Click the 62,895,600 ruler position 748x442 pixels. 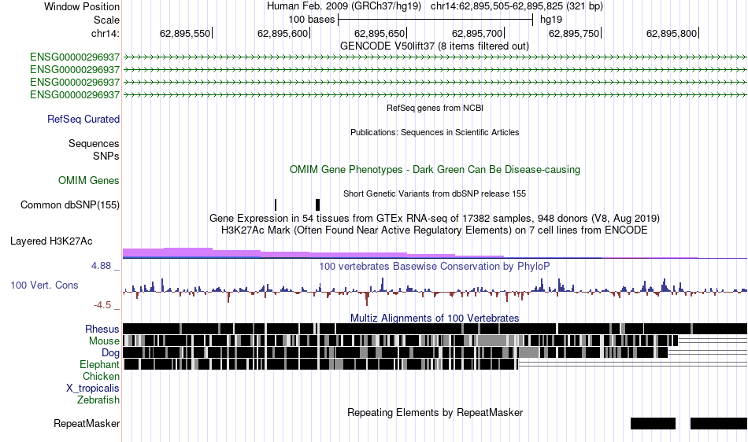(283, 33)
